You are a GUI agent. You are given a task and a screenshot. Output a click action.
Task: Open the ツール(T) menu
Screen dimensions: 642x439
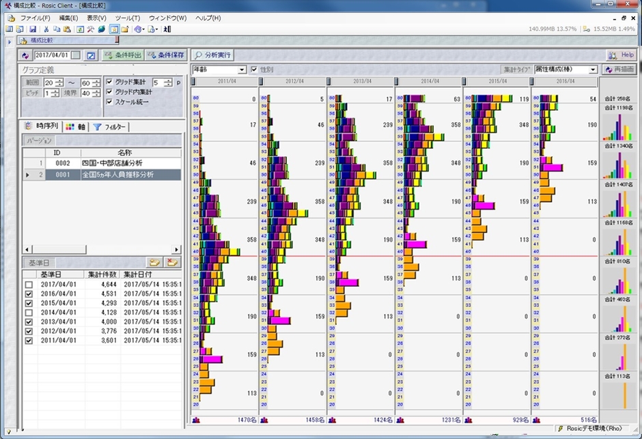[x=127, y=17]
